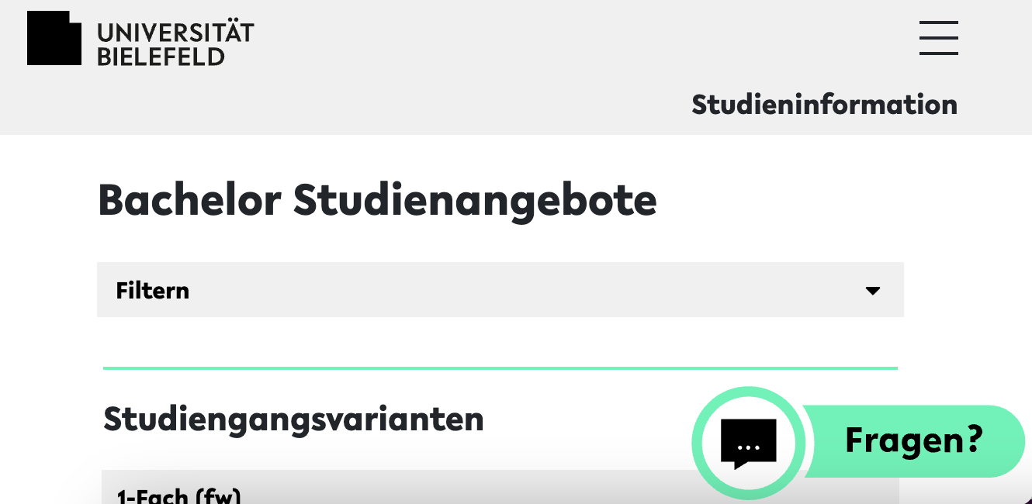Viewport: 1032px width, 504px height.
Task: Click the word "Bachelor" in the title
Action: pyautogui.click(x=189, y=200)
